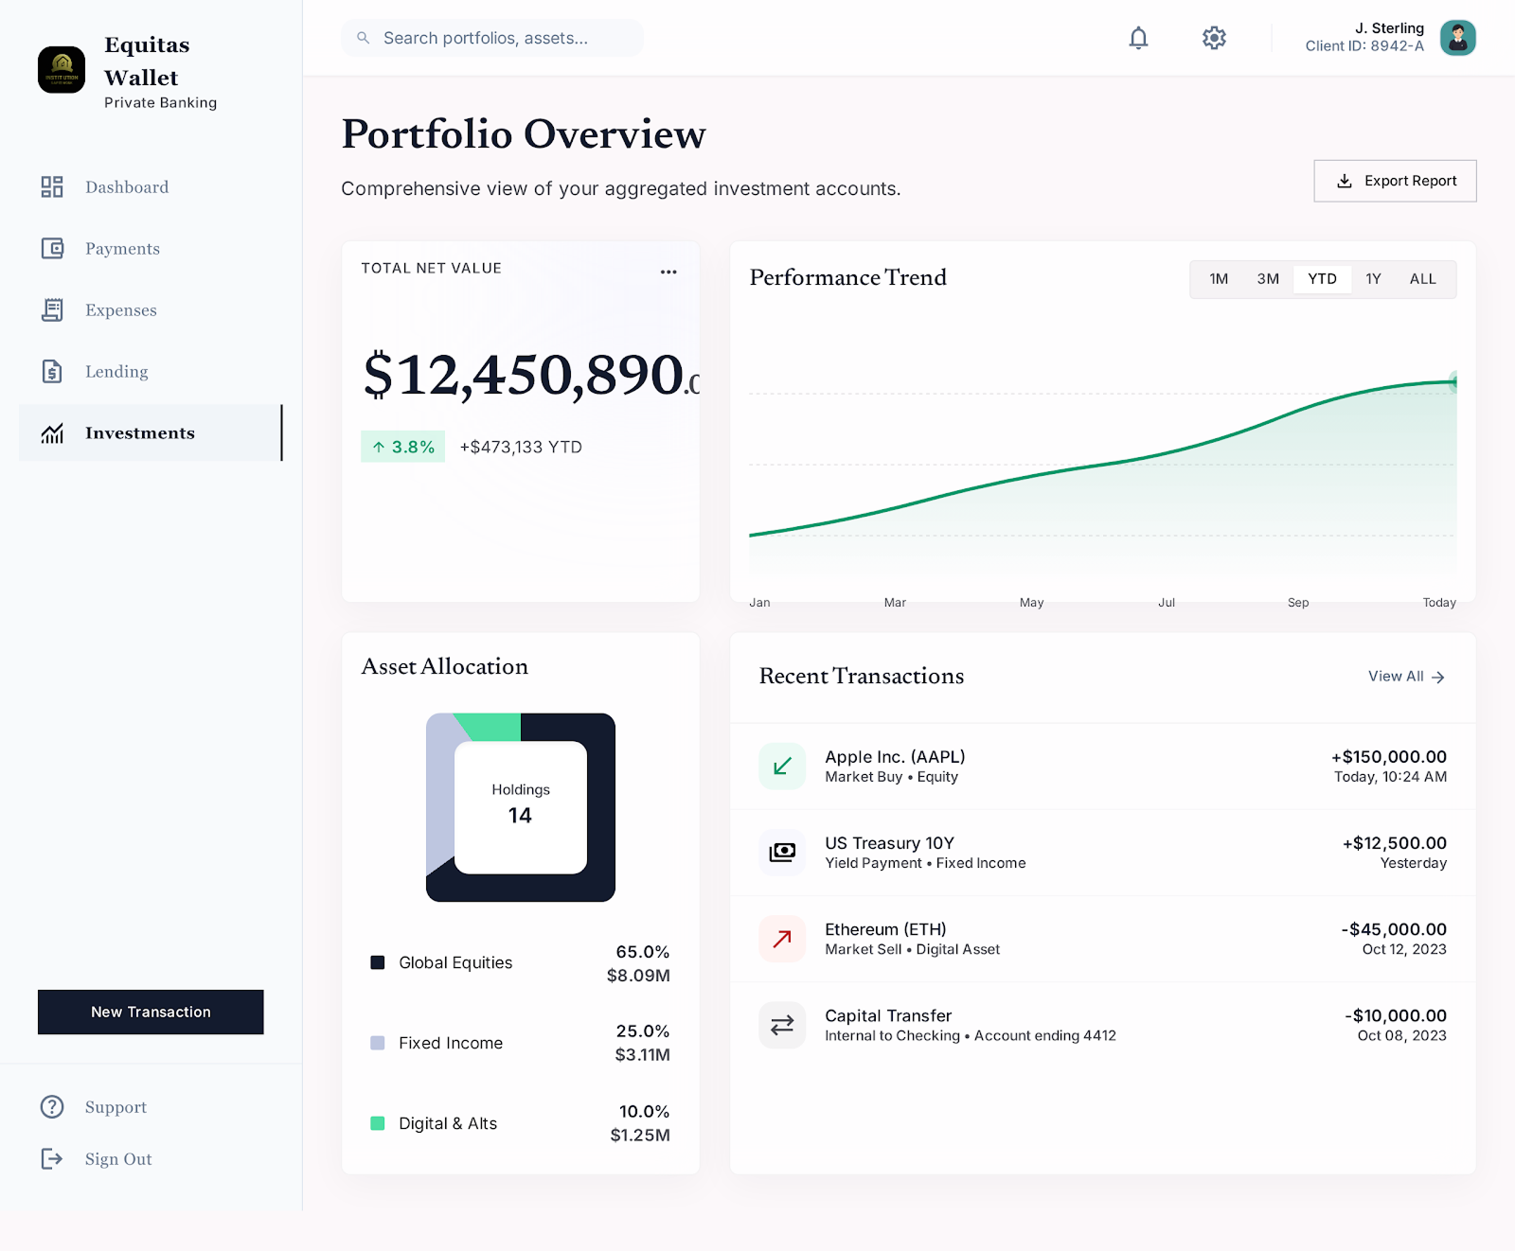Select the 1Y time range
The image size is (1515, 1251).
tap(1373, 279)
